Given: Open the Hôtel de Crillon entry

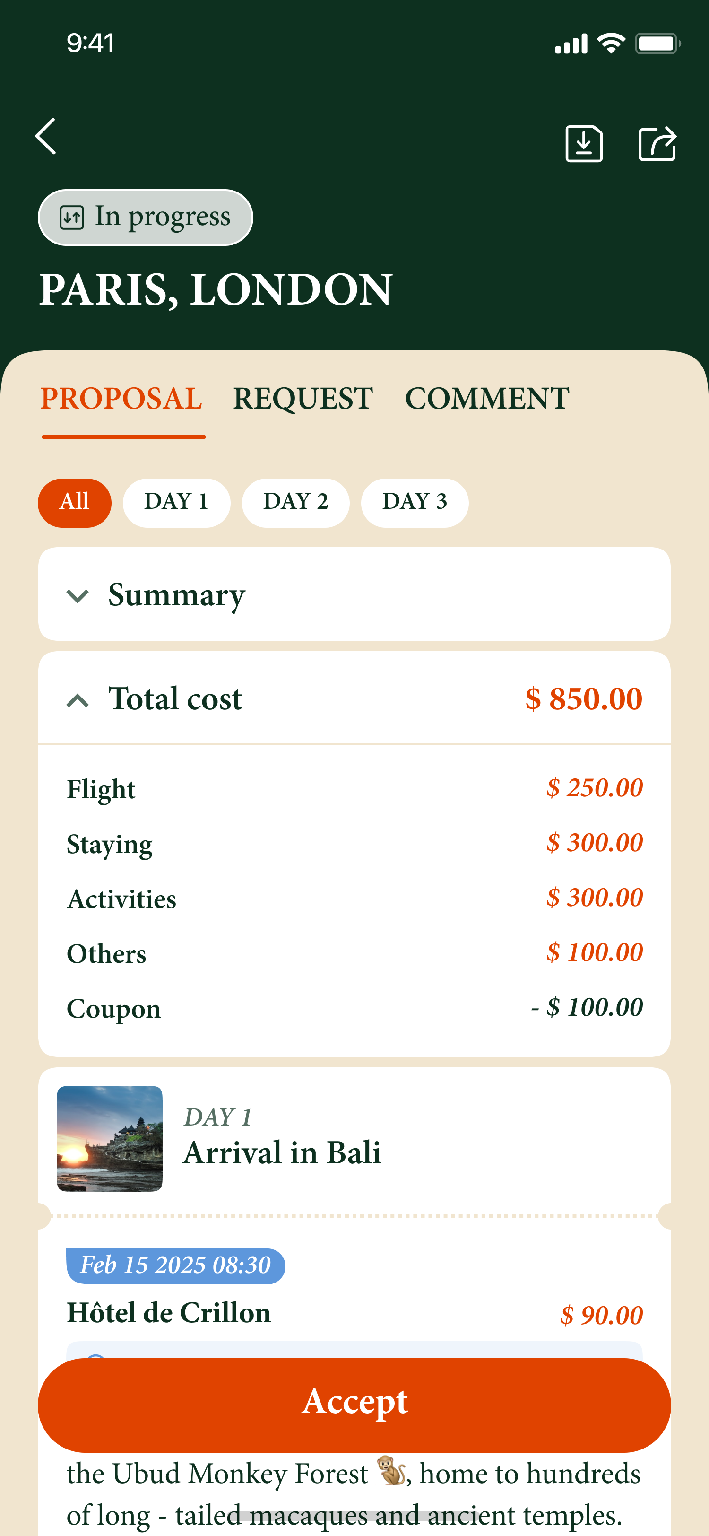Looking at the screenshot, I should [x=169, y=1313].
